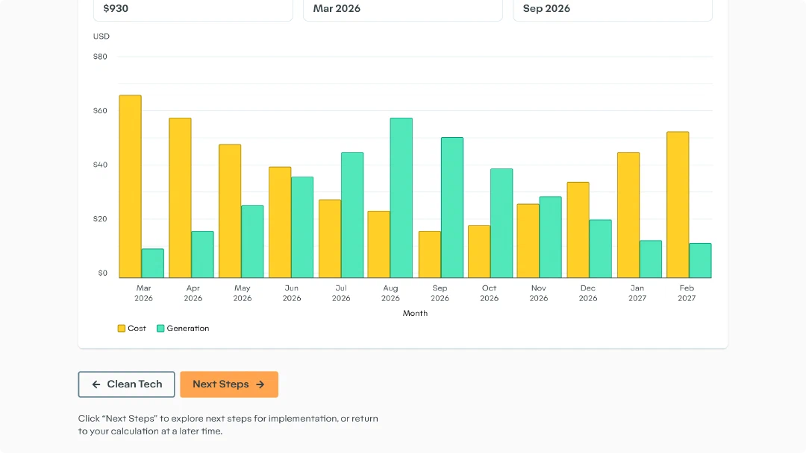This screenshot has height=453, width=806.
Task: Click the Dec 2026 green generation bar
Action: 600,249
